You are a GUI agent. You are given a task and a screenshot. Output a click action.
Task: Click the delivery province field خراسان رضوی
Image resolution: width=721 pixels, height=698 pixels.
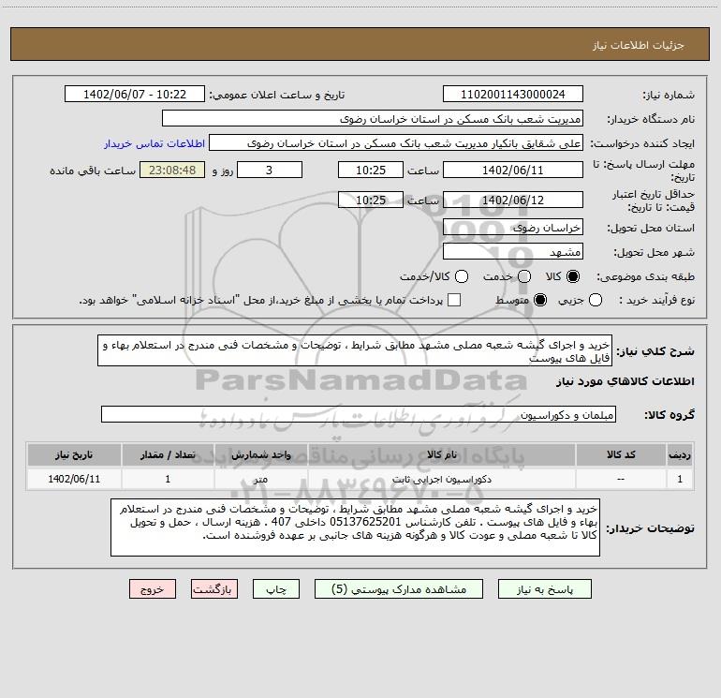(x=513, y=227)
